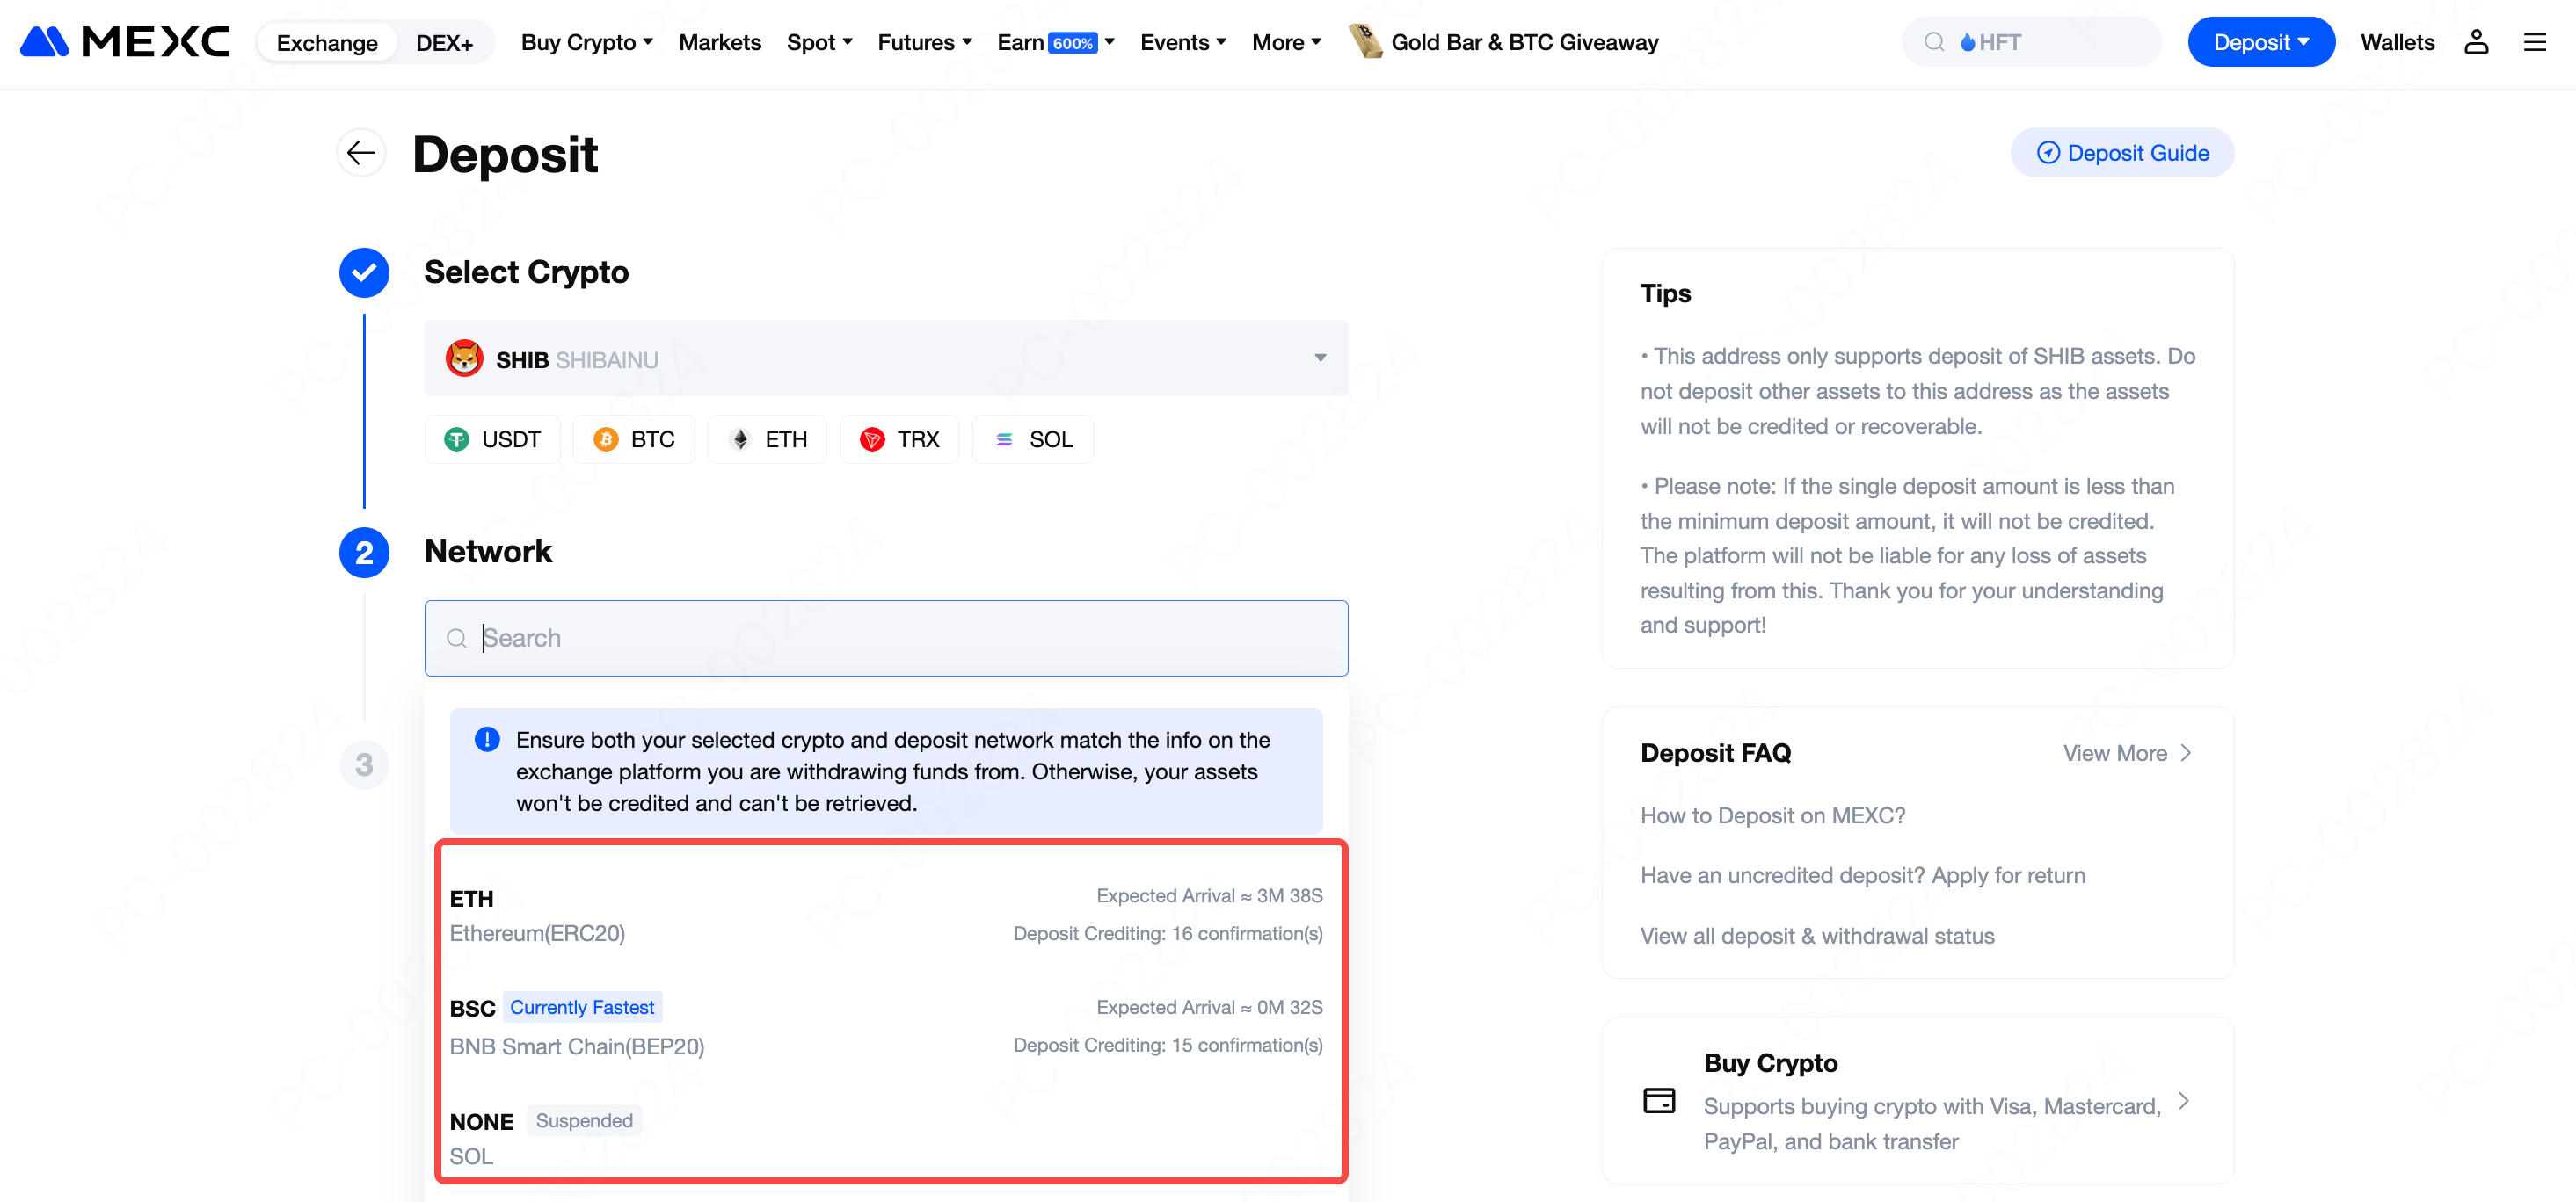
Task: Choose the SOL quick crypto chip
Action: [x=1033, y=439]
